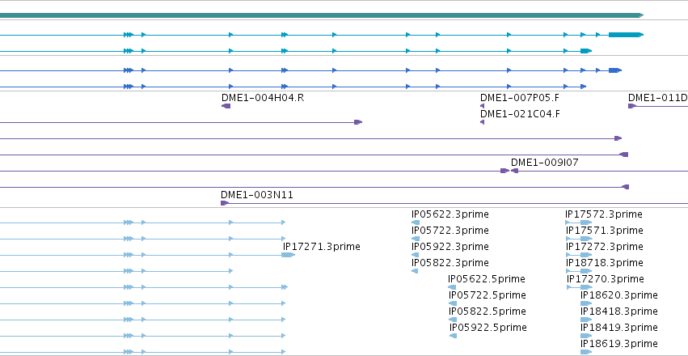688x356 pixels.
Task: Select the IP05822.5prime label
Action: [x=488, y=311]
